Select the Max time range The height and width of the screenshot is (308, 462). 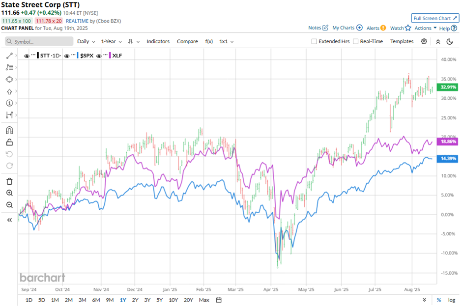coord(204,300)
